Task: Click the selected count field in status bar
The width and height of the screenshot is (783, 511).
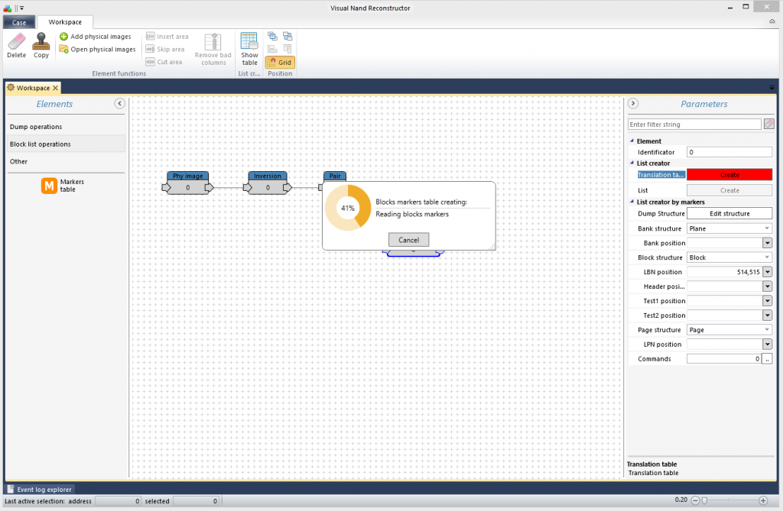Action: point(196,501)
